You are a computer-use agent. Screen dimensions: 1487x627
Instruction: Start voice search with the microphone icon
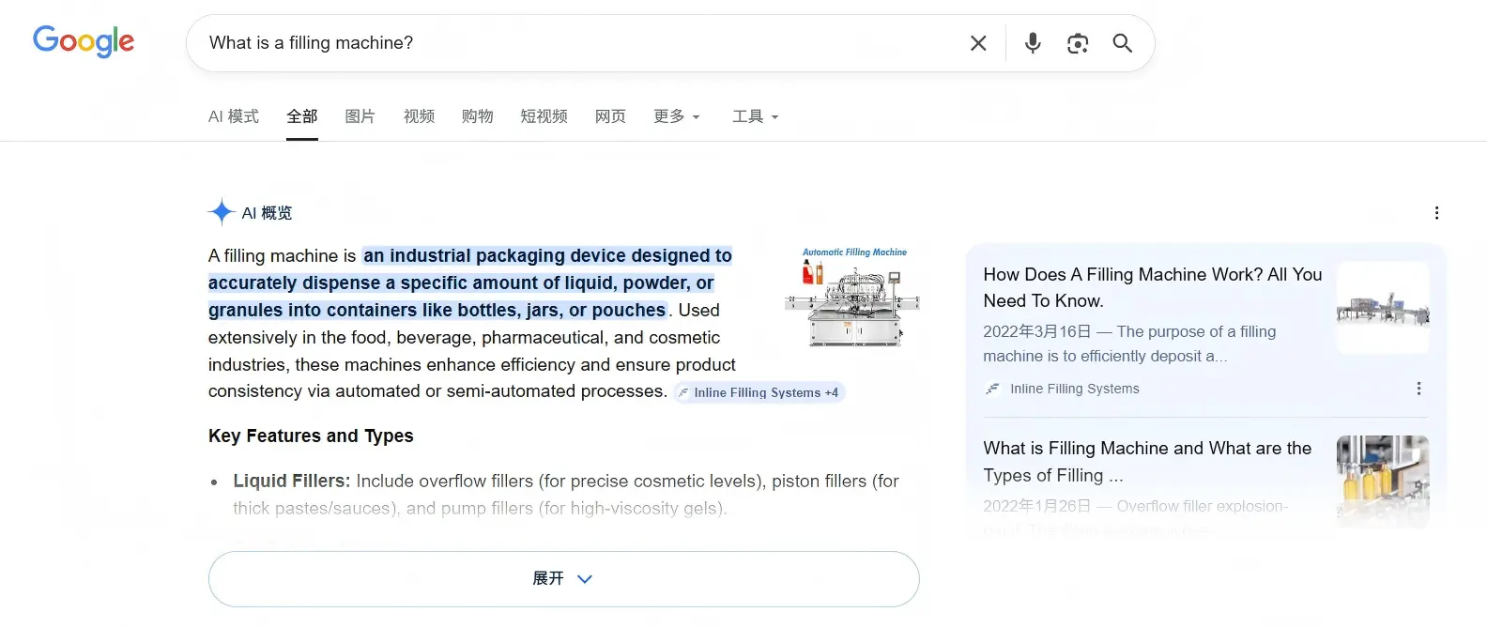click(x=1033, y=43)
